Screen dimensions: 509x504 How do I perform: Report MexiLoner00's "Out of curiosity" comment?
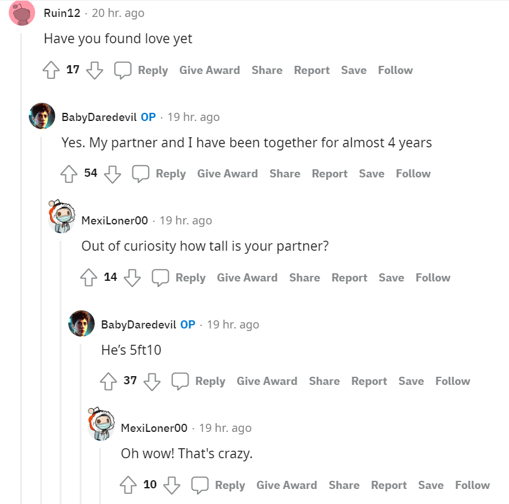(x=349, y=278)
